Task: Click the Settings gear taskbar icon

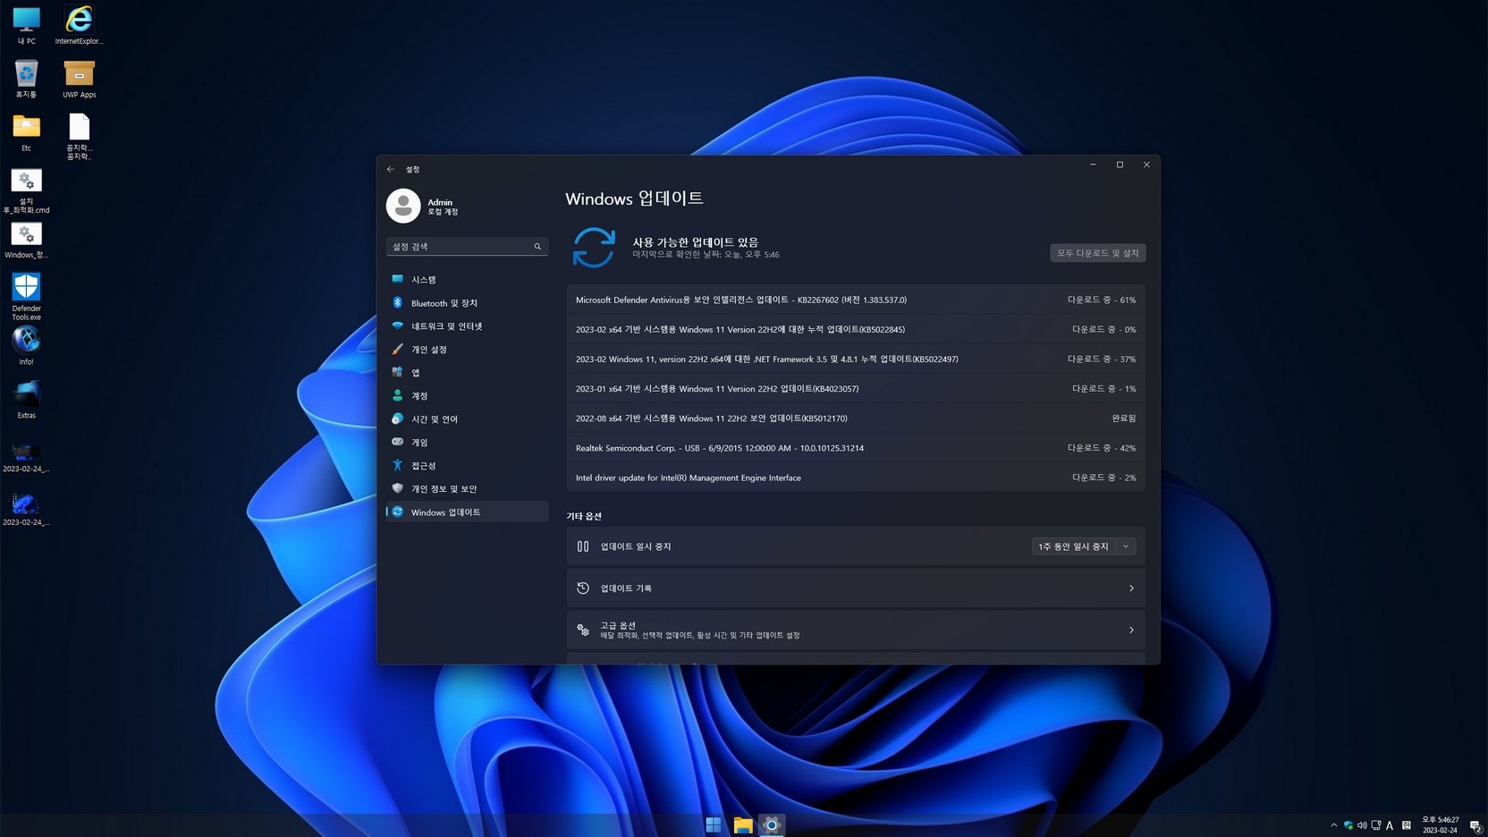Action: point(772,825)
